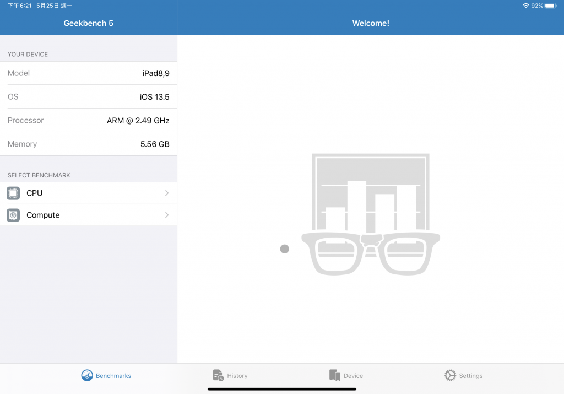Tap the Memory 5.56 GB row
Screen dimensions: 564x394
pos(89,144)
